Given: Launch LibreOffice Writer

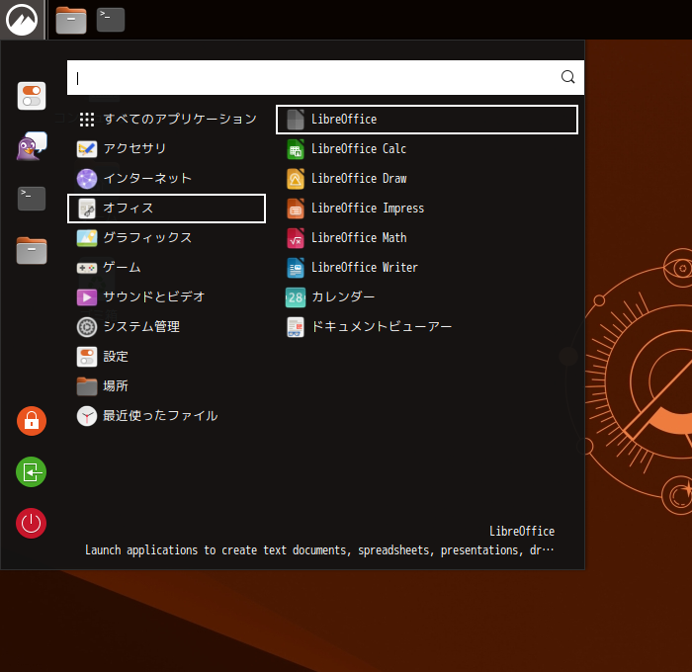Looking at the screenshot, I should tap(427, 268).
